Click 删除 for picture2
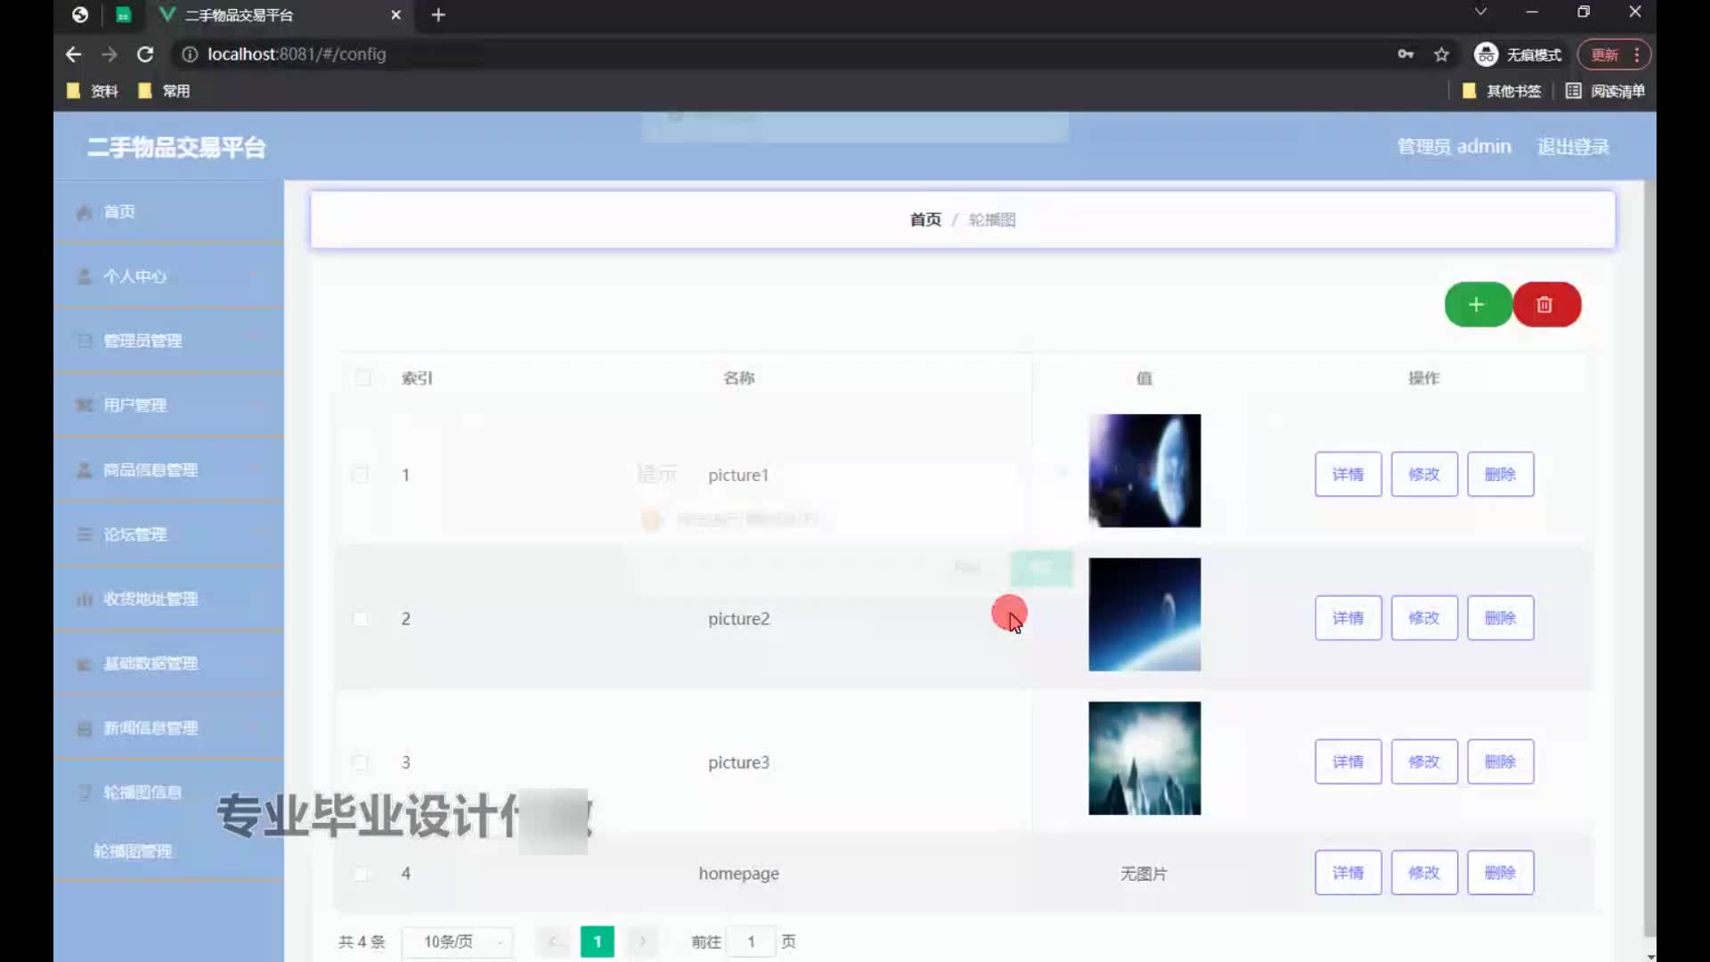The width and height of the screenshot is (1710, 962). (x=1500, y=617)
